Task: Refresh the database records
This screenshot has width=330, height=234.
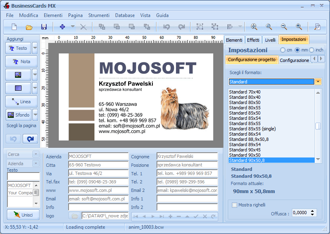Action: pos(213,216)
